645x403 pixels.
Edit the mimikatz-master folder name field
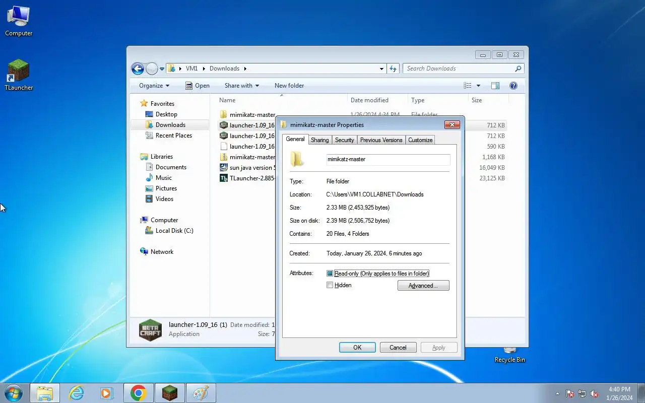[x=388, y=159]
